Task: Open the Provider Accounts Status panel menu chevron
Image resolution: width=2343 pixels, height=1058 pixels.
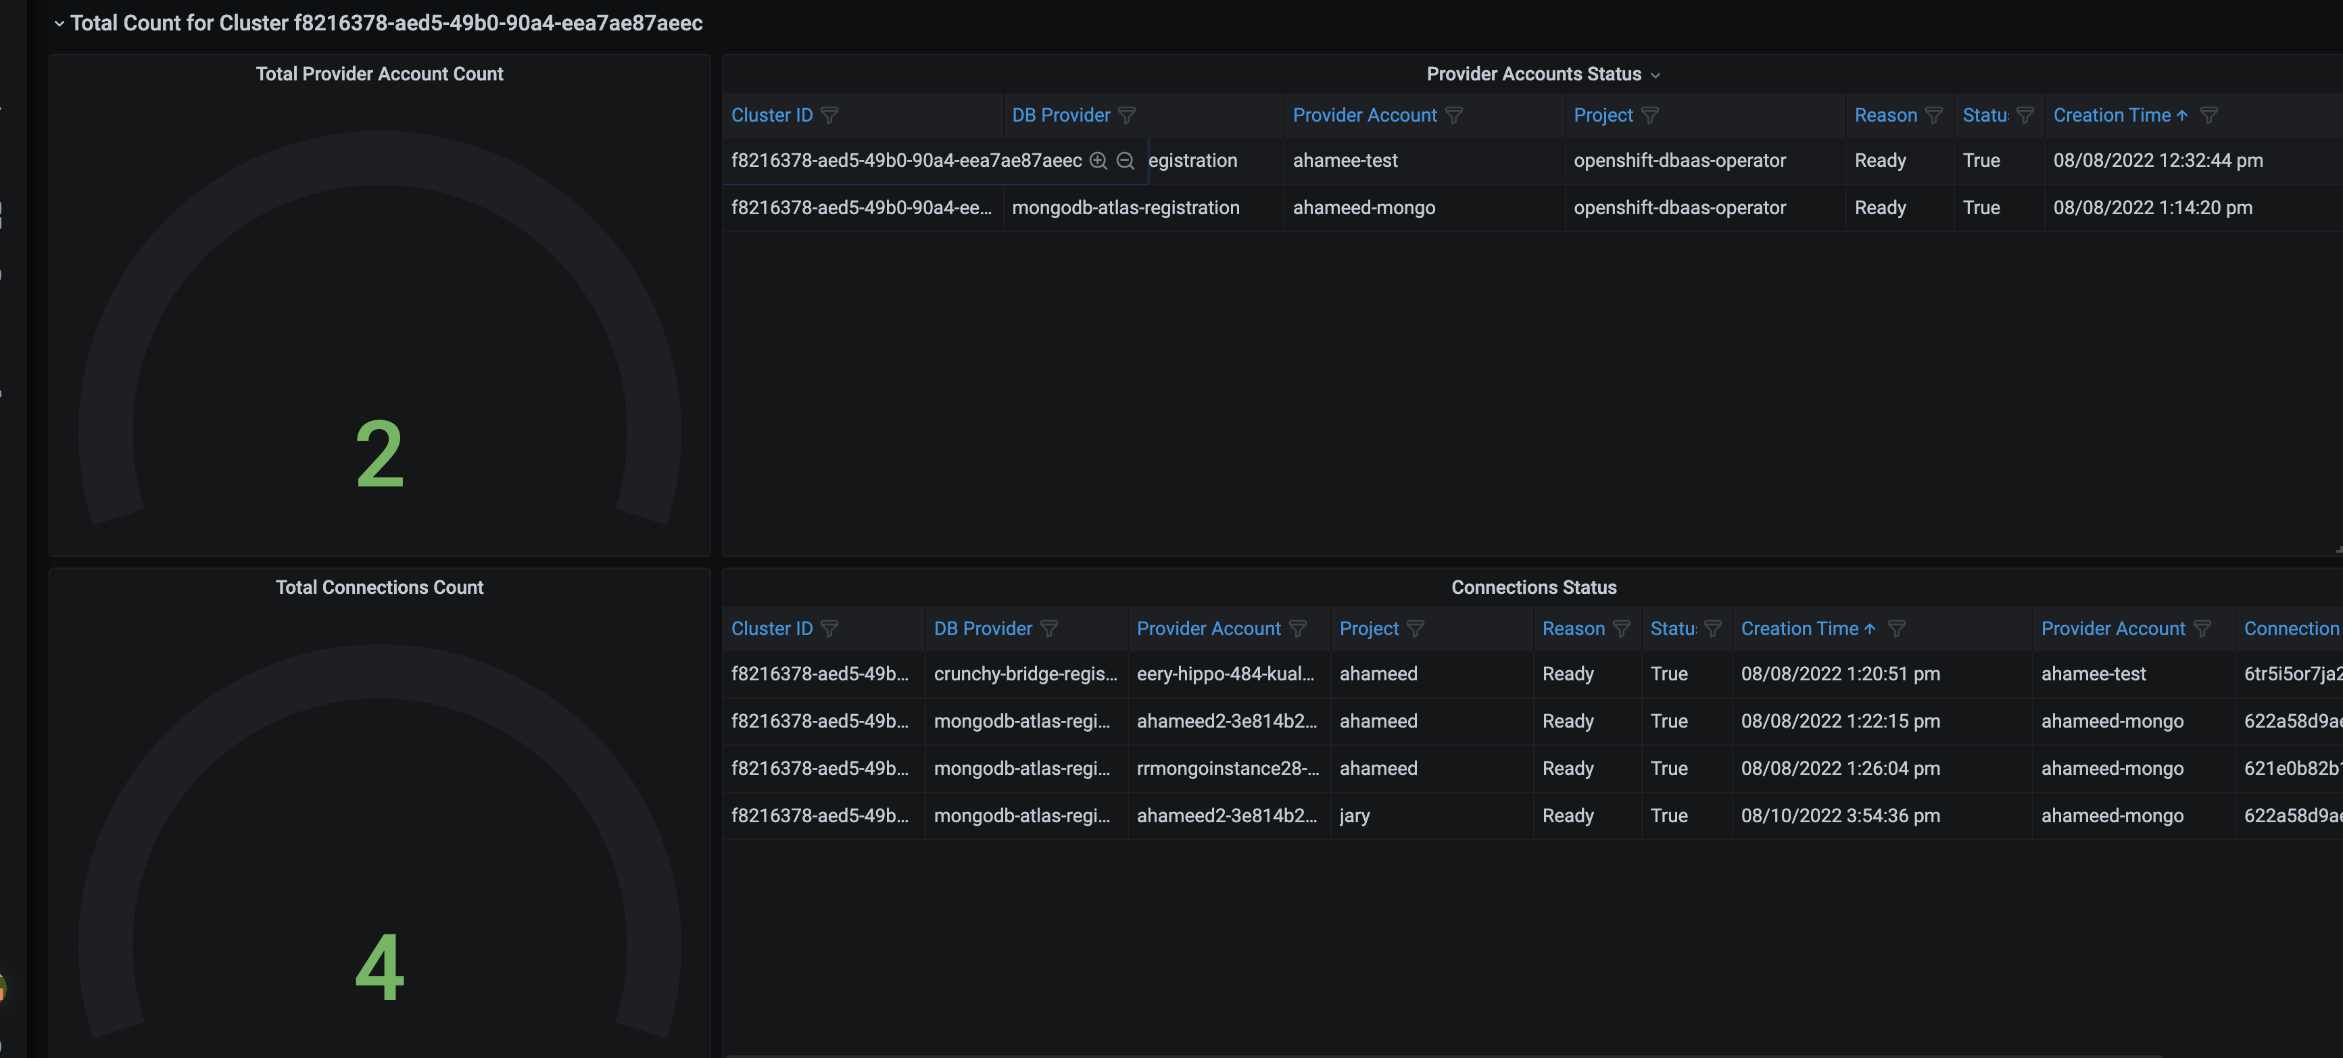Action: point(1656,74)
